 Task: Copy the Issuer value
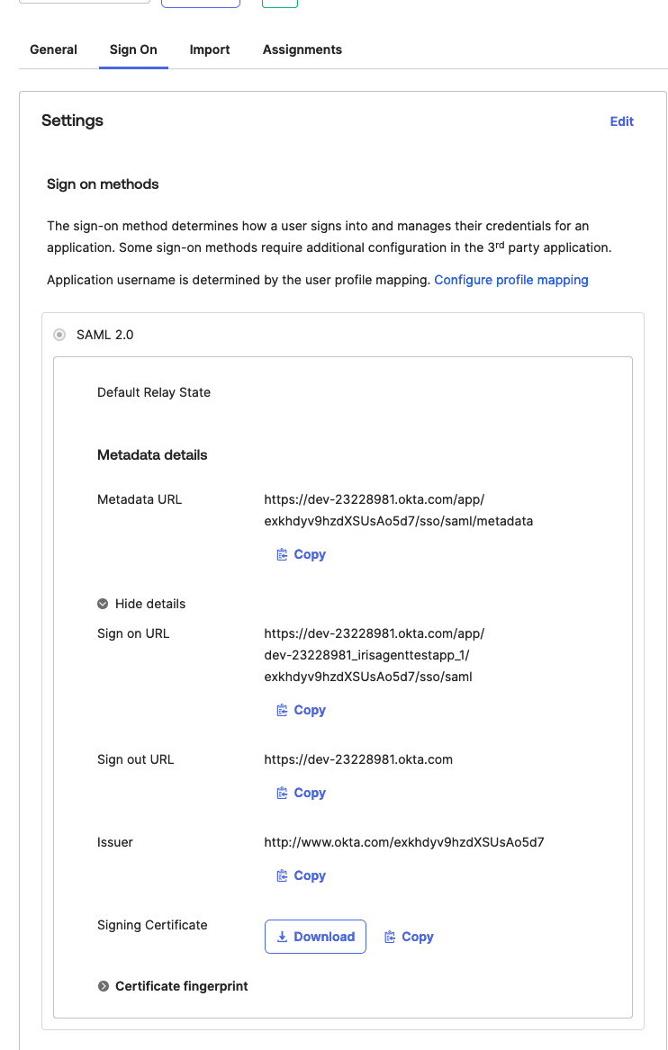301,875
